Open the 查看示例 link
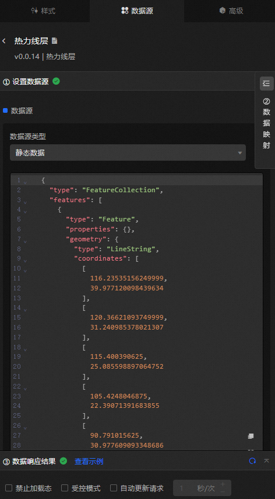Image resolution: width=275 pixels, height=499 pixels. (x=89, y=461)
